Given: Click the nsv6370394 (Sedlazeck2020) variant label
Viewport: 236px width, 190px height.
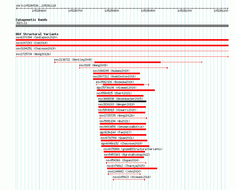Looking at the screenshot, I should click(37, 37).
